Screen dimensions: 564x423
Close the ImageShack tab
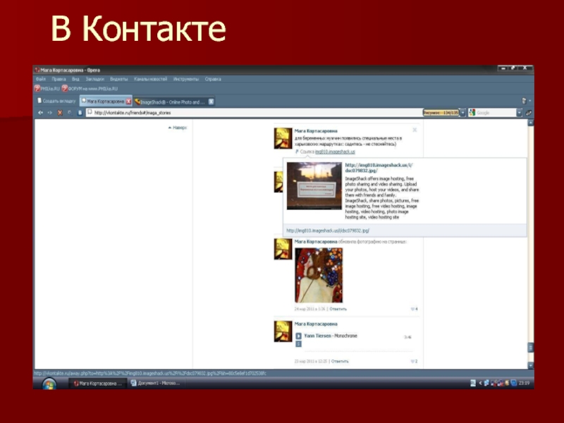coord(211,102)
